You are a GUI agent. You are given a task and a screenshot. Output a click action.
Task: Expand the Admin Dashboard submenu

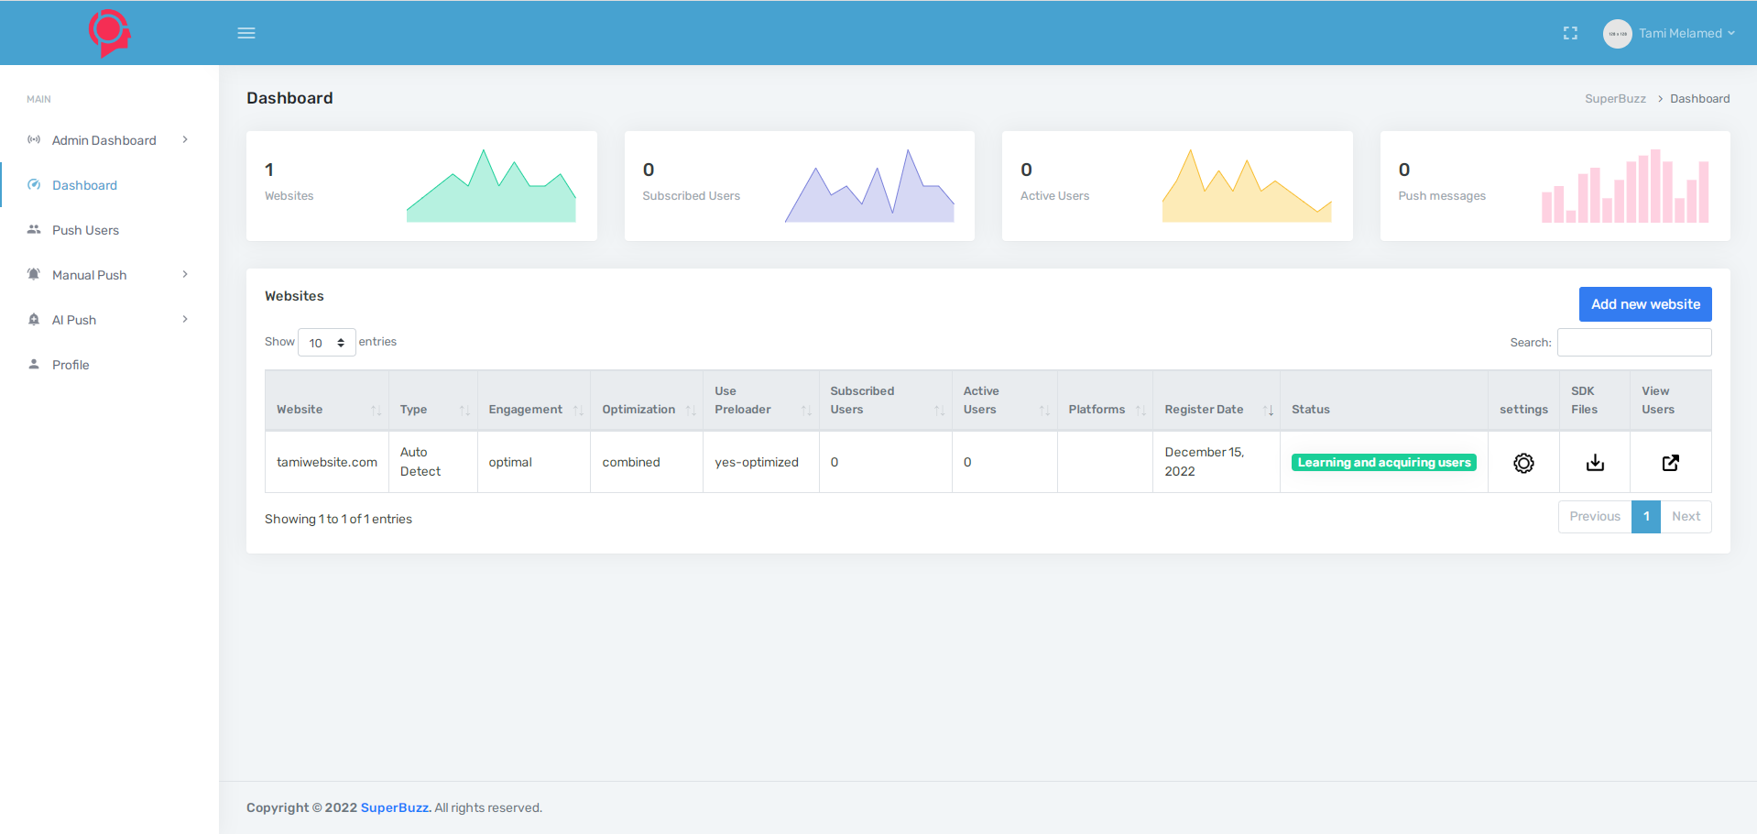point(108,140)
